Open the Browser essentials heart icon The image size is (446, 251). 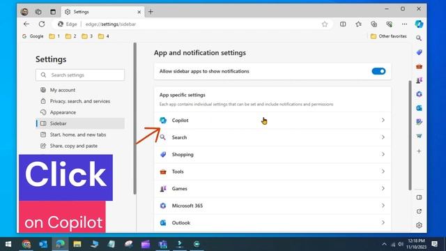(389, 24)
